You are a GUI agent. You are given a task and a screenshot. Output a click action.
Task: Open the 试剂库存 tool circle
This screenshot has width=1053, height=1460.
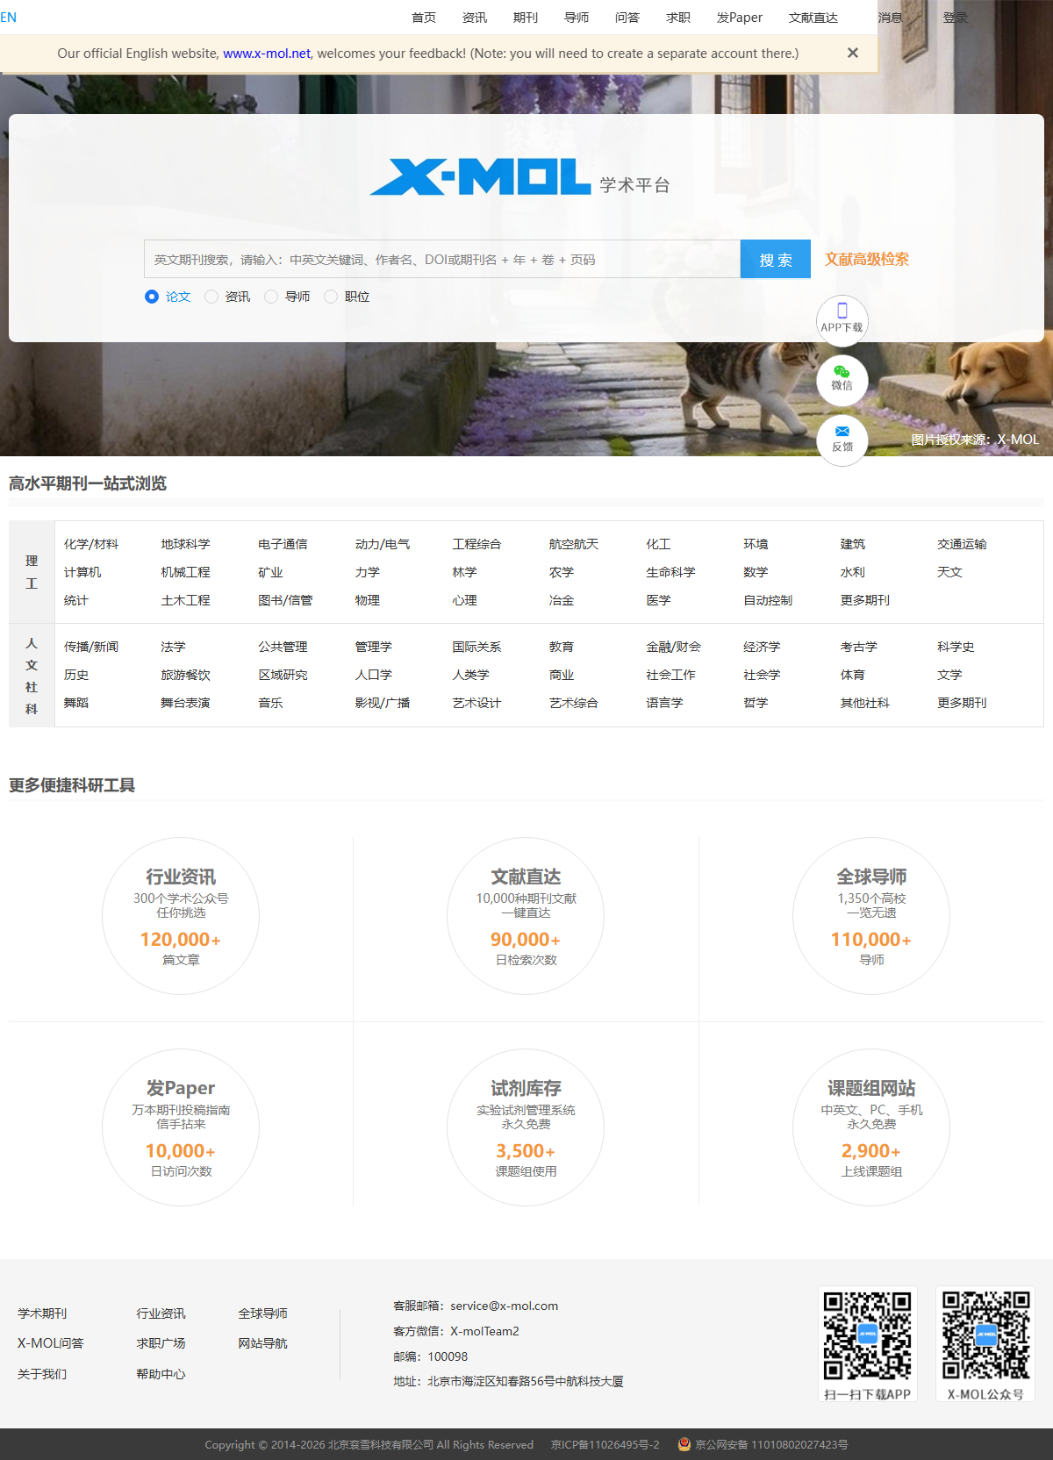[x=526, y=1127]
